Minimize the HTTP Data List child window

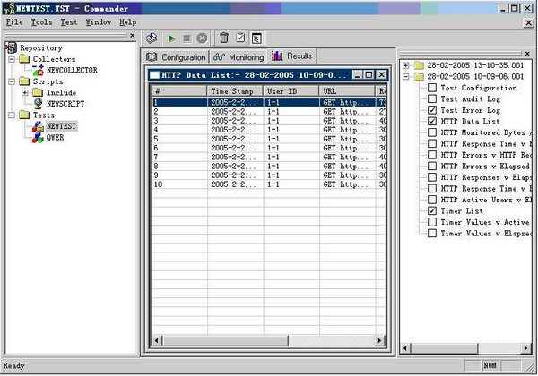pos(357,74)
